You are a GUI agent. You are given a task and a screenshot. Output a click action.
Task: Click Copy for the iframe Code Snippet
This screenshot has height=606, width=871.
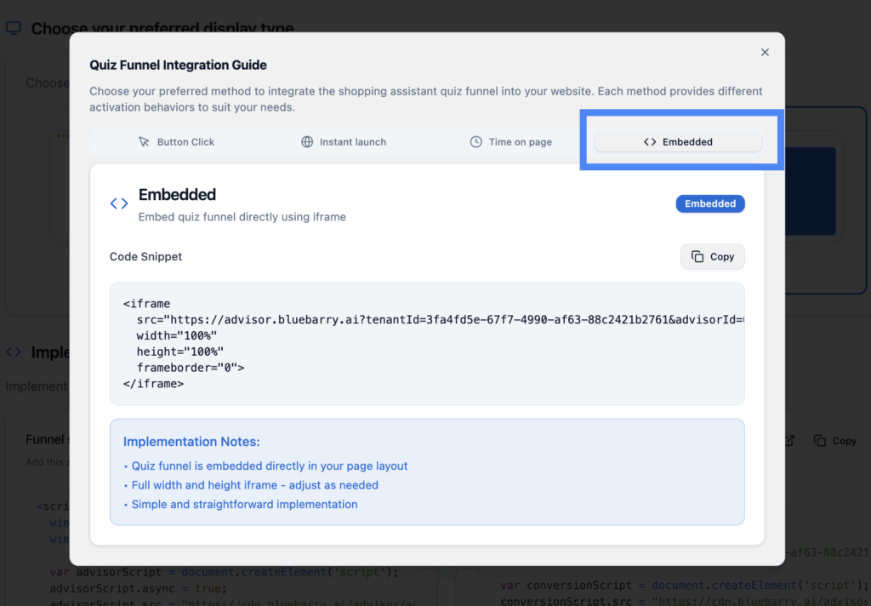click(713, 256)
